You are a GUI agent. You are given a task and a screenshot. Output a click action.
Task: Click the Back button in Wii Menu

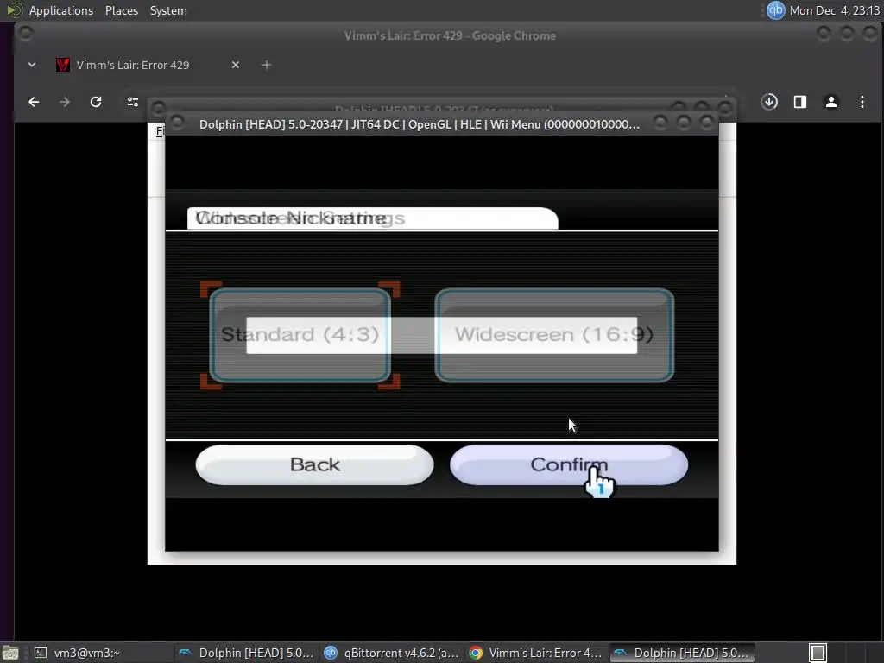(x=314, y=464)
